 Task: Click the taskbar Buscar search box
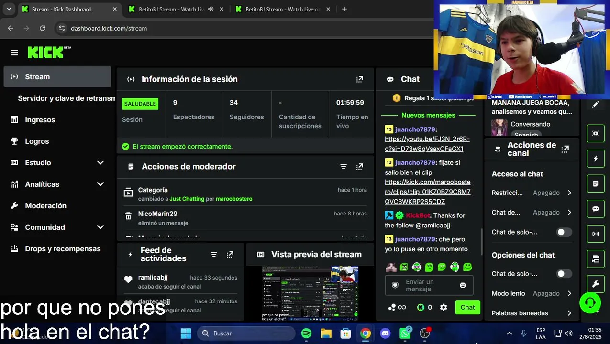click(245, 333)
